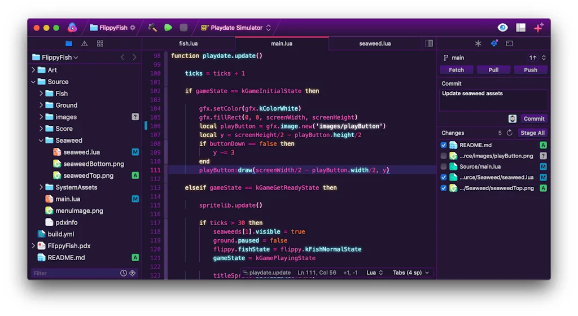Navigate back in the file sidebar
The height and width of the screenshot is (316, 578).
point(122,58)
